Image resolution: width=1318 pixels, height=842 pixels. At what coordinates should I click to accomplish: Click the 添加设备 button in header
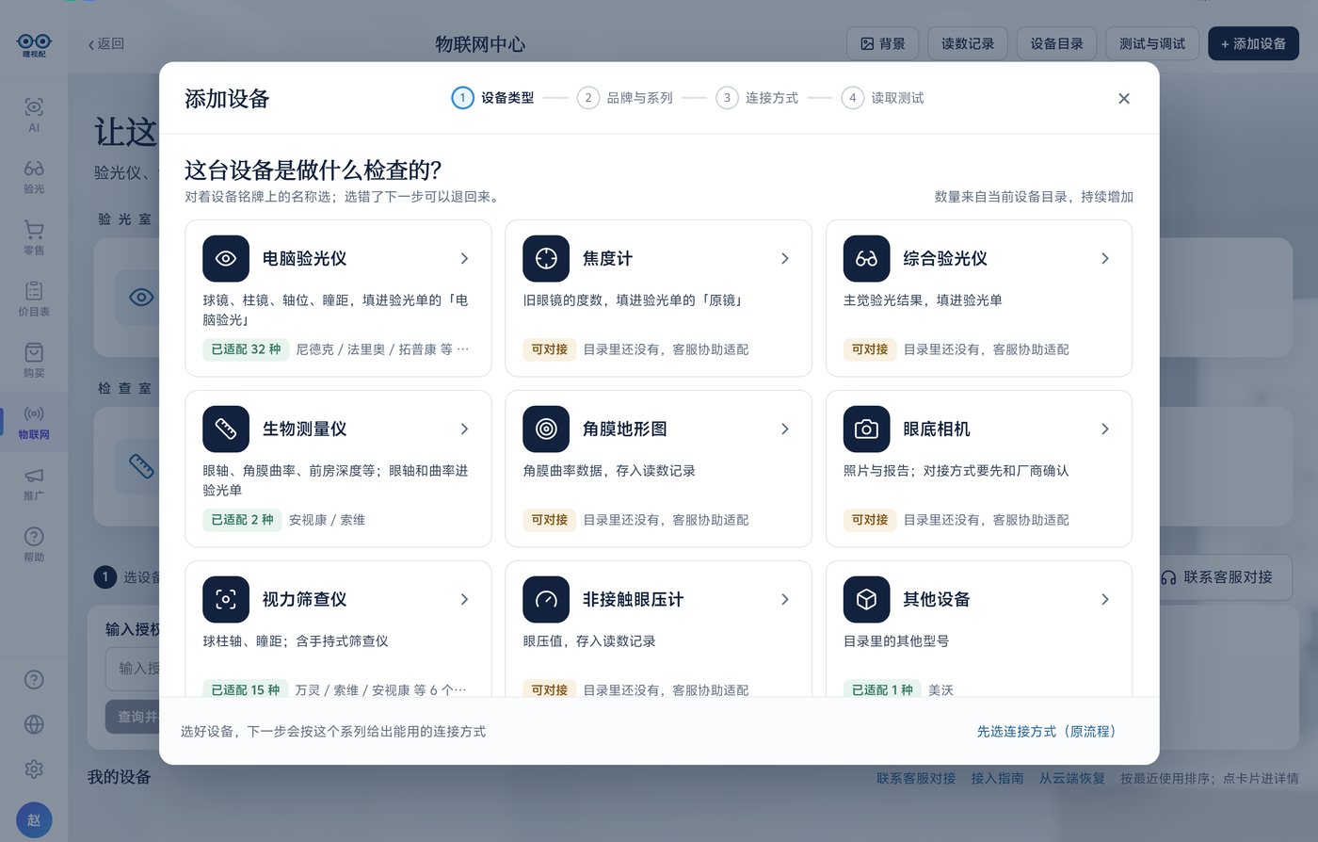(1253, 43)
